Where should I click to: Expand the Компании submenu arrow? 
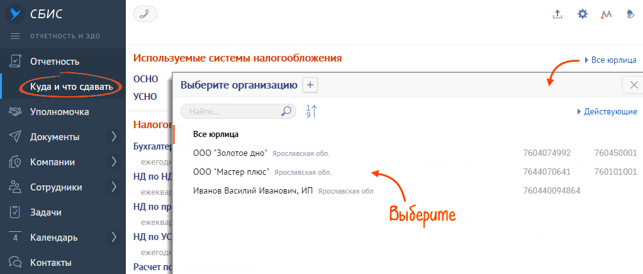pyautogui.click(x=114, y=162)
